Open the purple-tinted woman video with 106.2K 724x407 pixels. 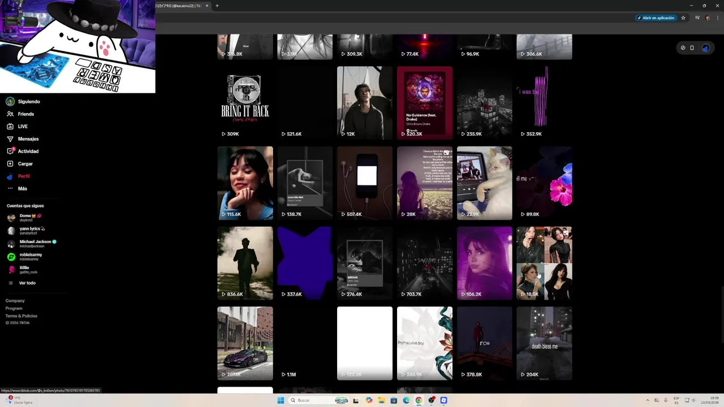(x=485, y=263)
